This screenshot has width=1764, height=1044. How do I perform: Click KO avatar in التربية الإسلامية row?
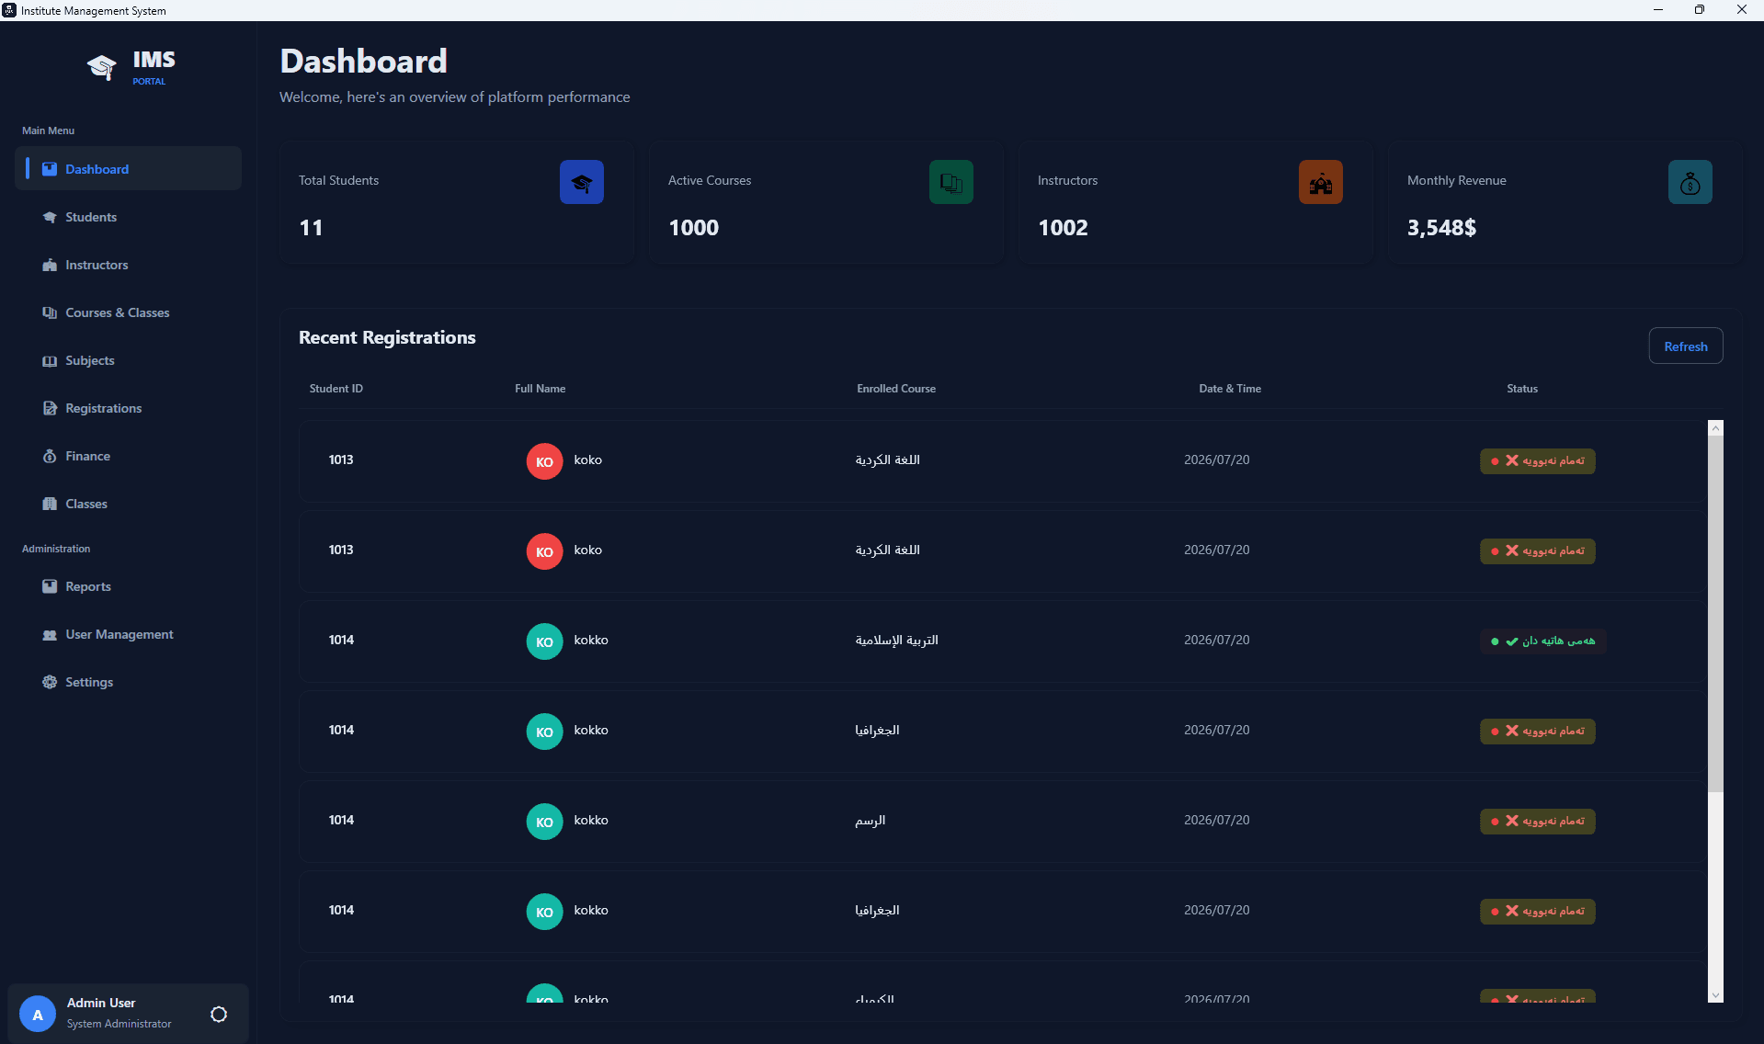[x=544, y=641]
